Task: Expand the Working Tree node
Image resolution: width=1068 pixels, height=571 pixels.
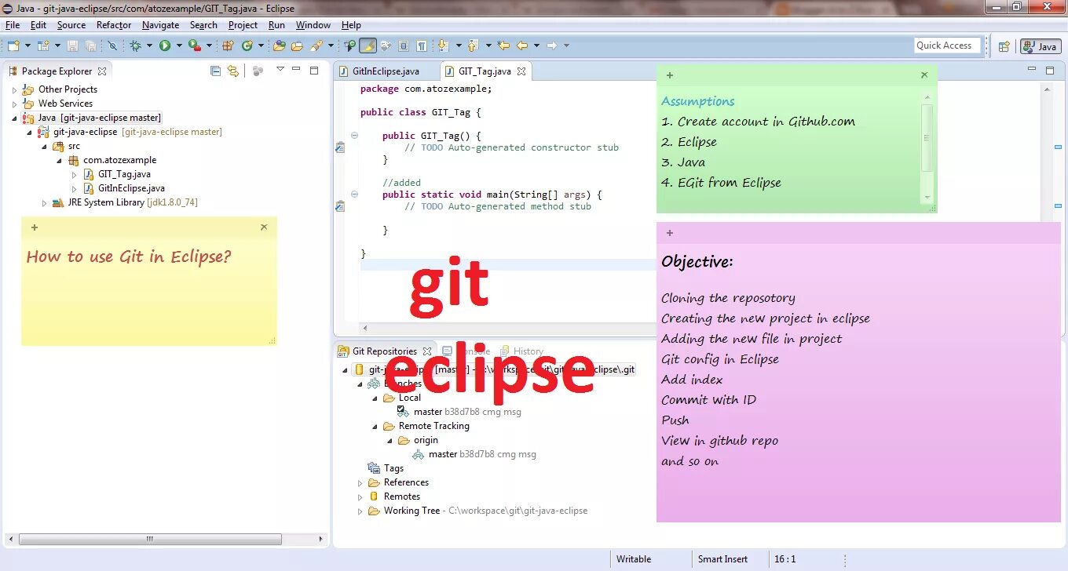Action: (x=361, y=511)
